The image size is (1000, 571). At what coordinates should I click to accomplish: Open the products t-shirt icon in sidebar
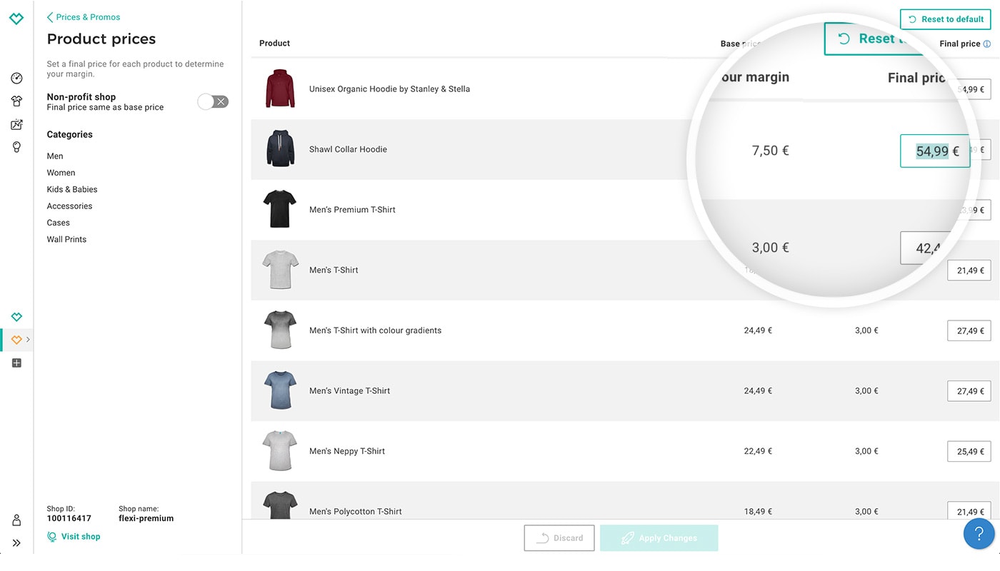click(16, 101)
